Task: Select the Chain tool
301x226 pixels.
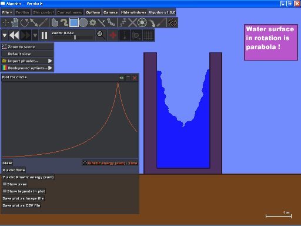Action: [111, 22]
